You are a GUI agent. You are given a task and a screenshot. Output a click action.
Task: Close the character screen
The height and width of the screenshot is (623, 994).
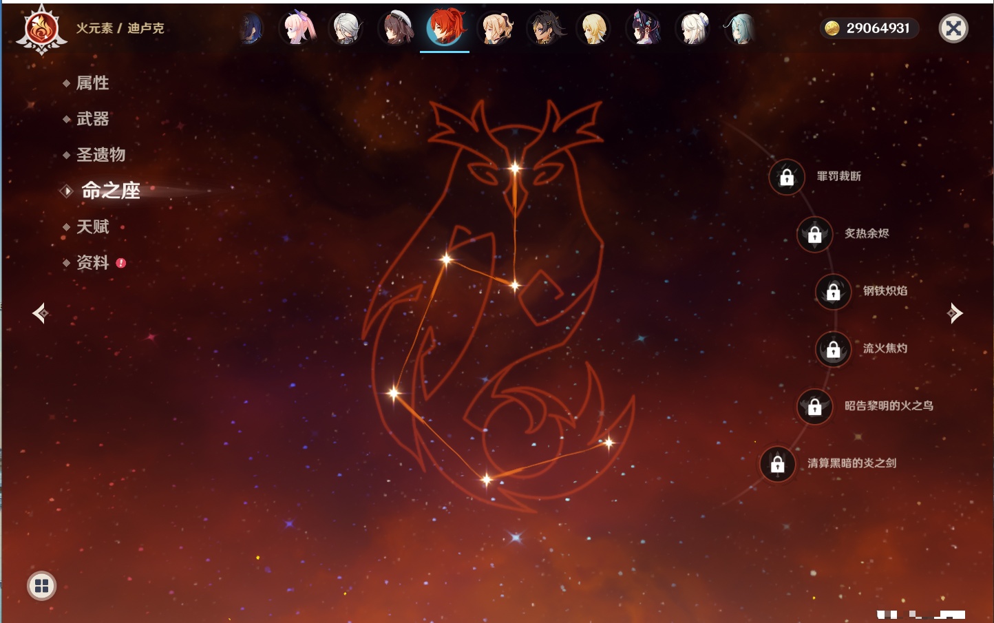click(x=953, y=28)
